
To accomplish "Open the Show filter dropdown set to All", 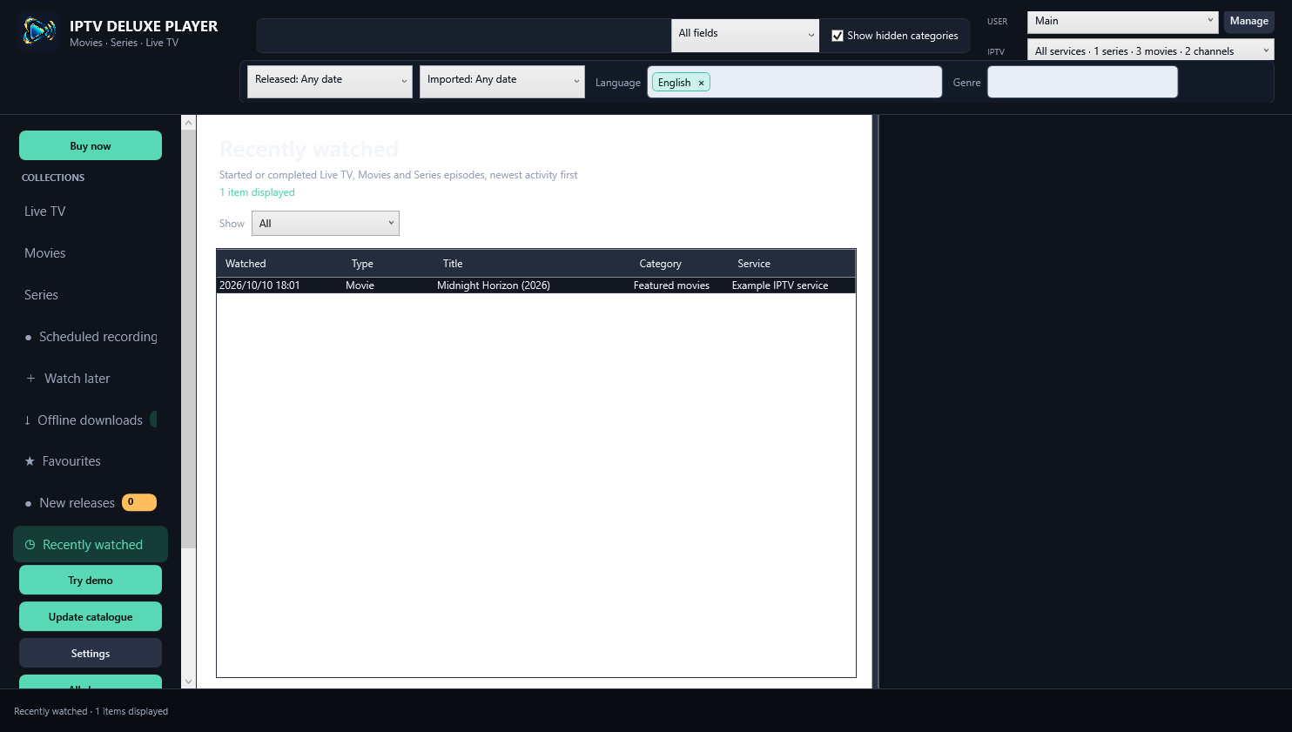I will click(326, 224).
